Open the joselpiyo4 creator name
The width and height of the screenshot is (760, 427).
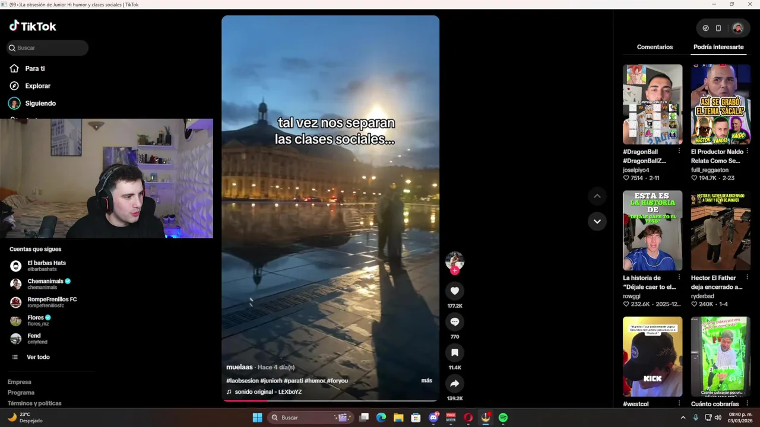[636, 170]
